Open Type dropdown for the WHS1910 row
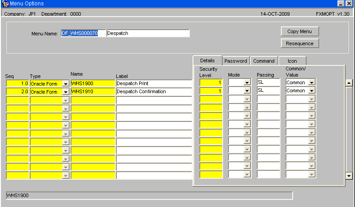Viewport: 355px width, 207px height. 66,92
